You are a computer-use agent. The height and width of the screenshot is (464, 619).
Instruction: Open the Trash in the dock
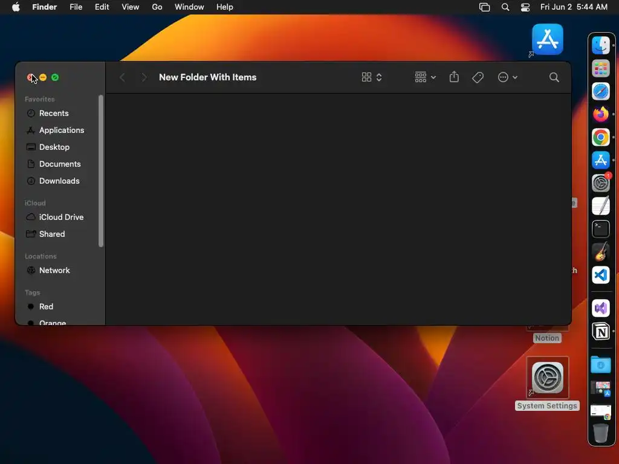coord(600,433)
